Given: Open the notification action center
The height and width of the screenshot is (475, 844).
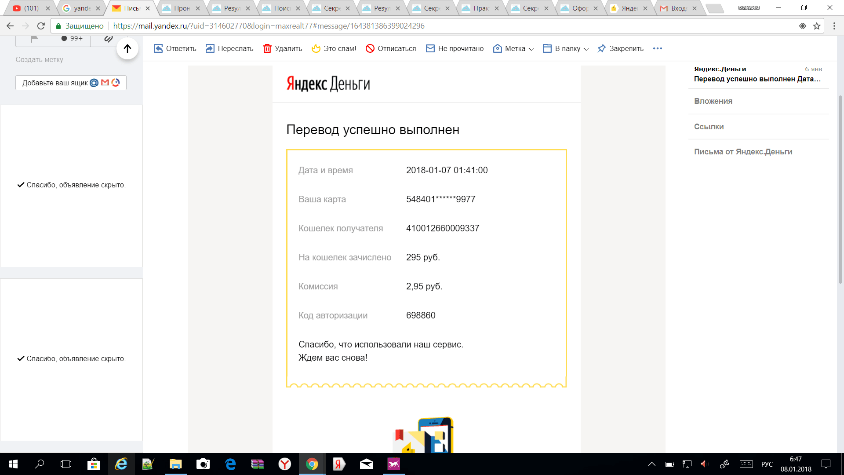Looking at the screenshot, I should pyautogui.click(x=826, y=464).
